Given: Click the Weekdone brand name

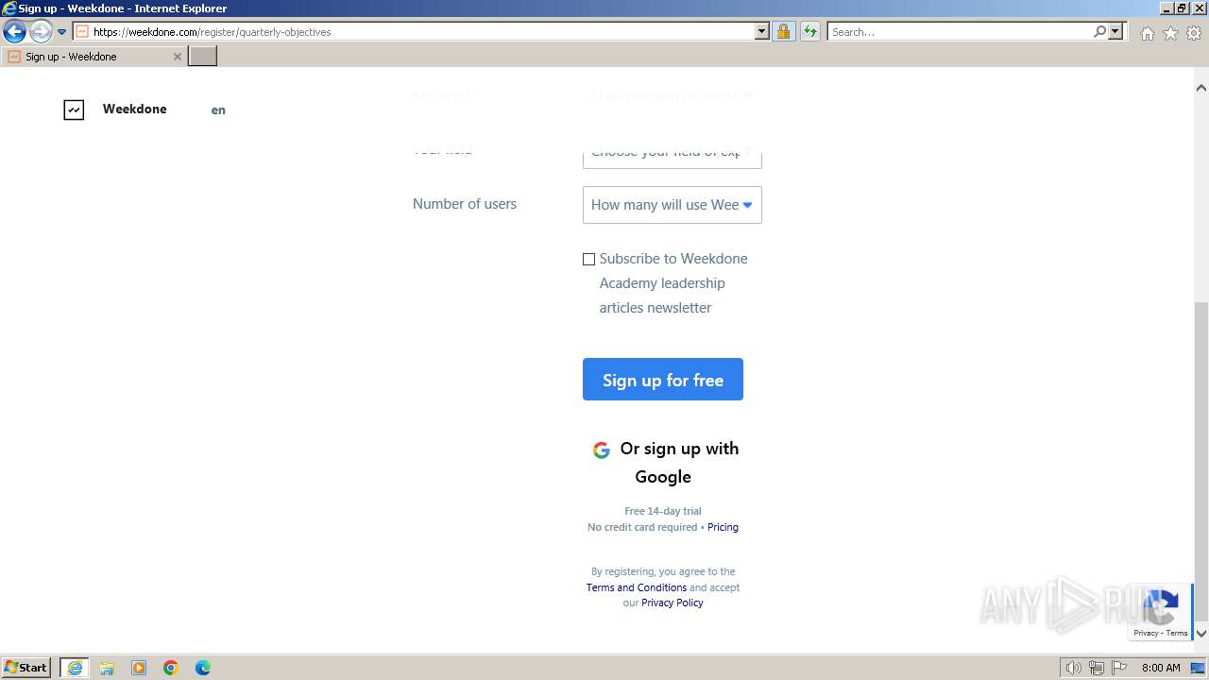Looking at the screenshot, I should tap(134, 109).
